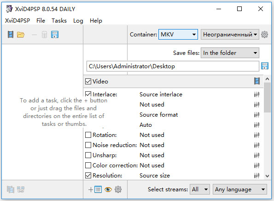Open the Tasks menu

pos(59,21)
